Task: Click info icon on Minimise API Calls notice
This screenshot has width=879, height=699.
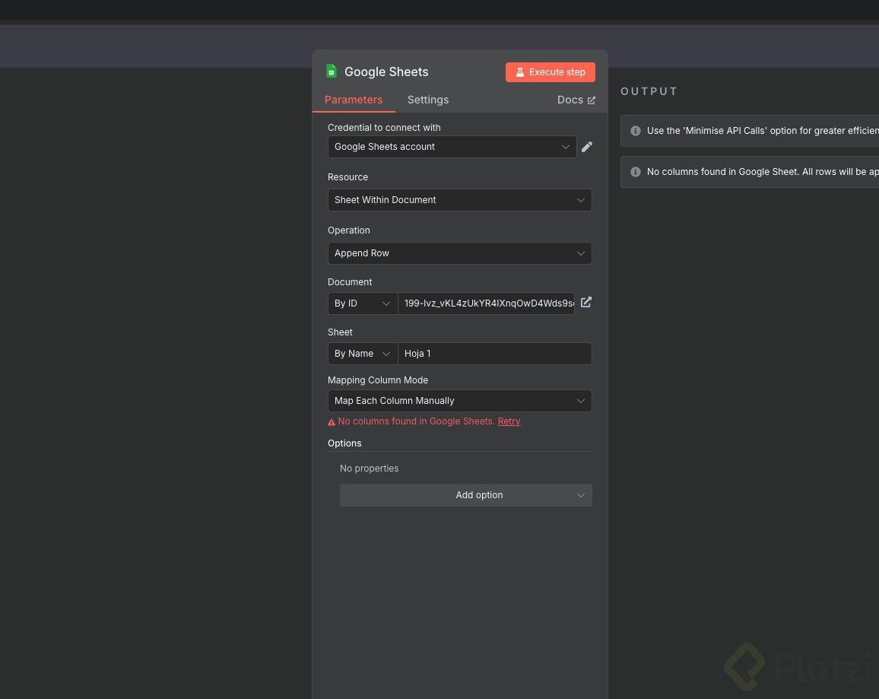Action: coord(636,131)
